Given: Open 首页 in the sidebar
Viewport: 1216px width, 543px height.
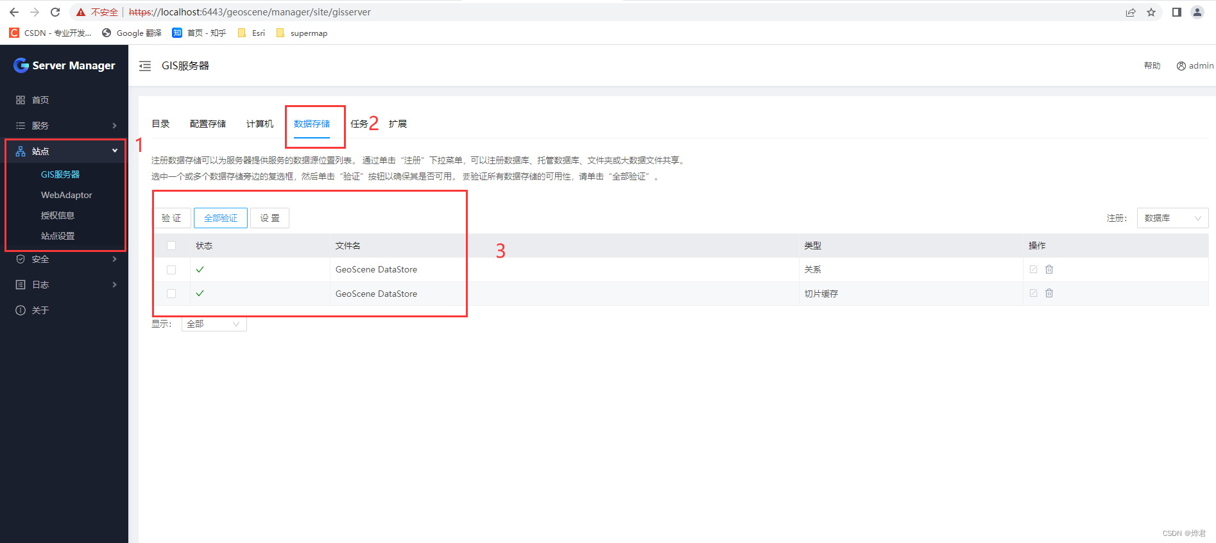Looking at the screenshot, I should click(x=64, y=100).
